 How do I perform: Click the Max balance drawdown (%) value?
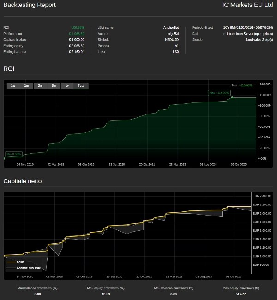(37, 294)
